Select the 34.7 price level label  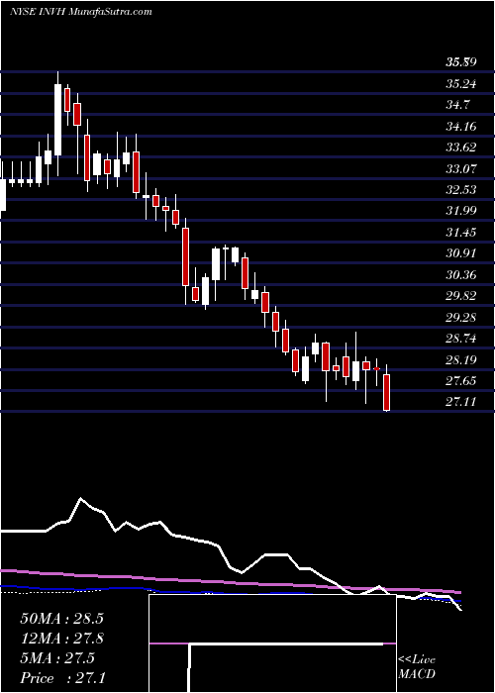458,105
